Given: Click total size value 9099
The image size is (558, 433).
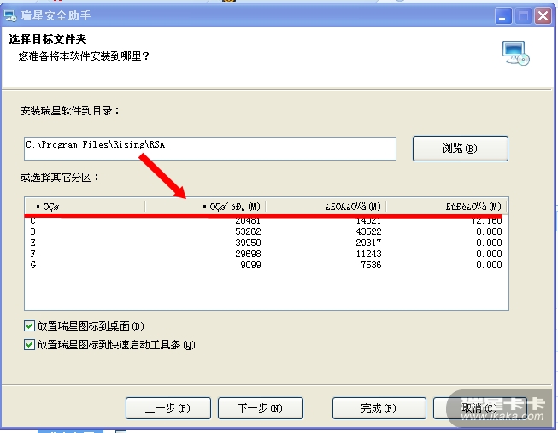Looking at the screenshot, I should click(x=251, y=265).
